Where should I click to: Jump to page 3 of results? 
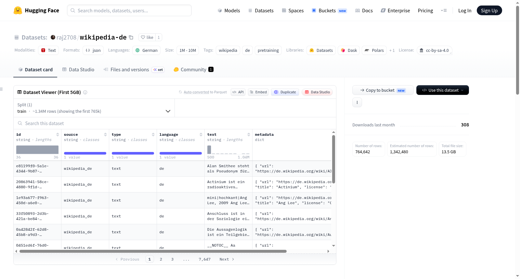pos(172,259)
